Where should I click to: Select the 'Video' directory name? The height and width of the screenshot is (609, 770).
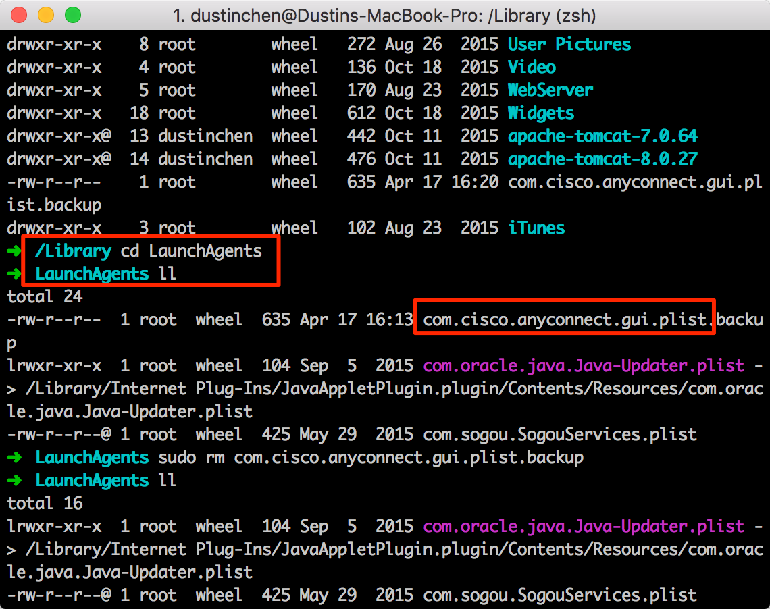pyautogui.click(x=532, y=68)
